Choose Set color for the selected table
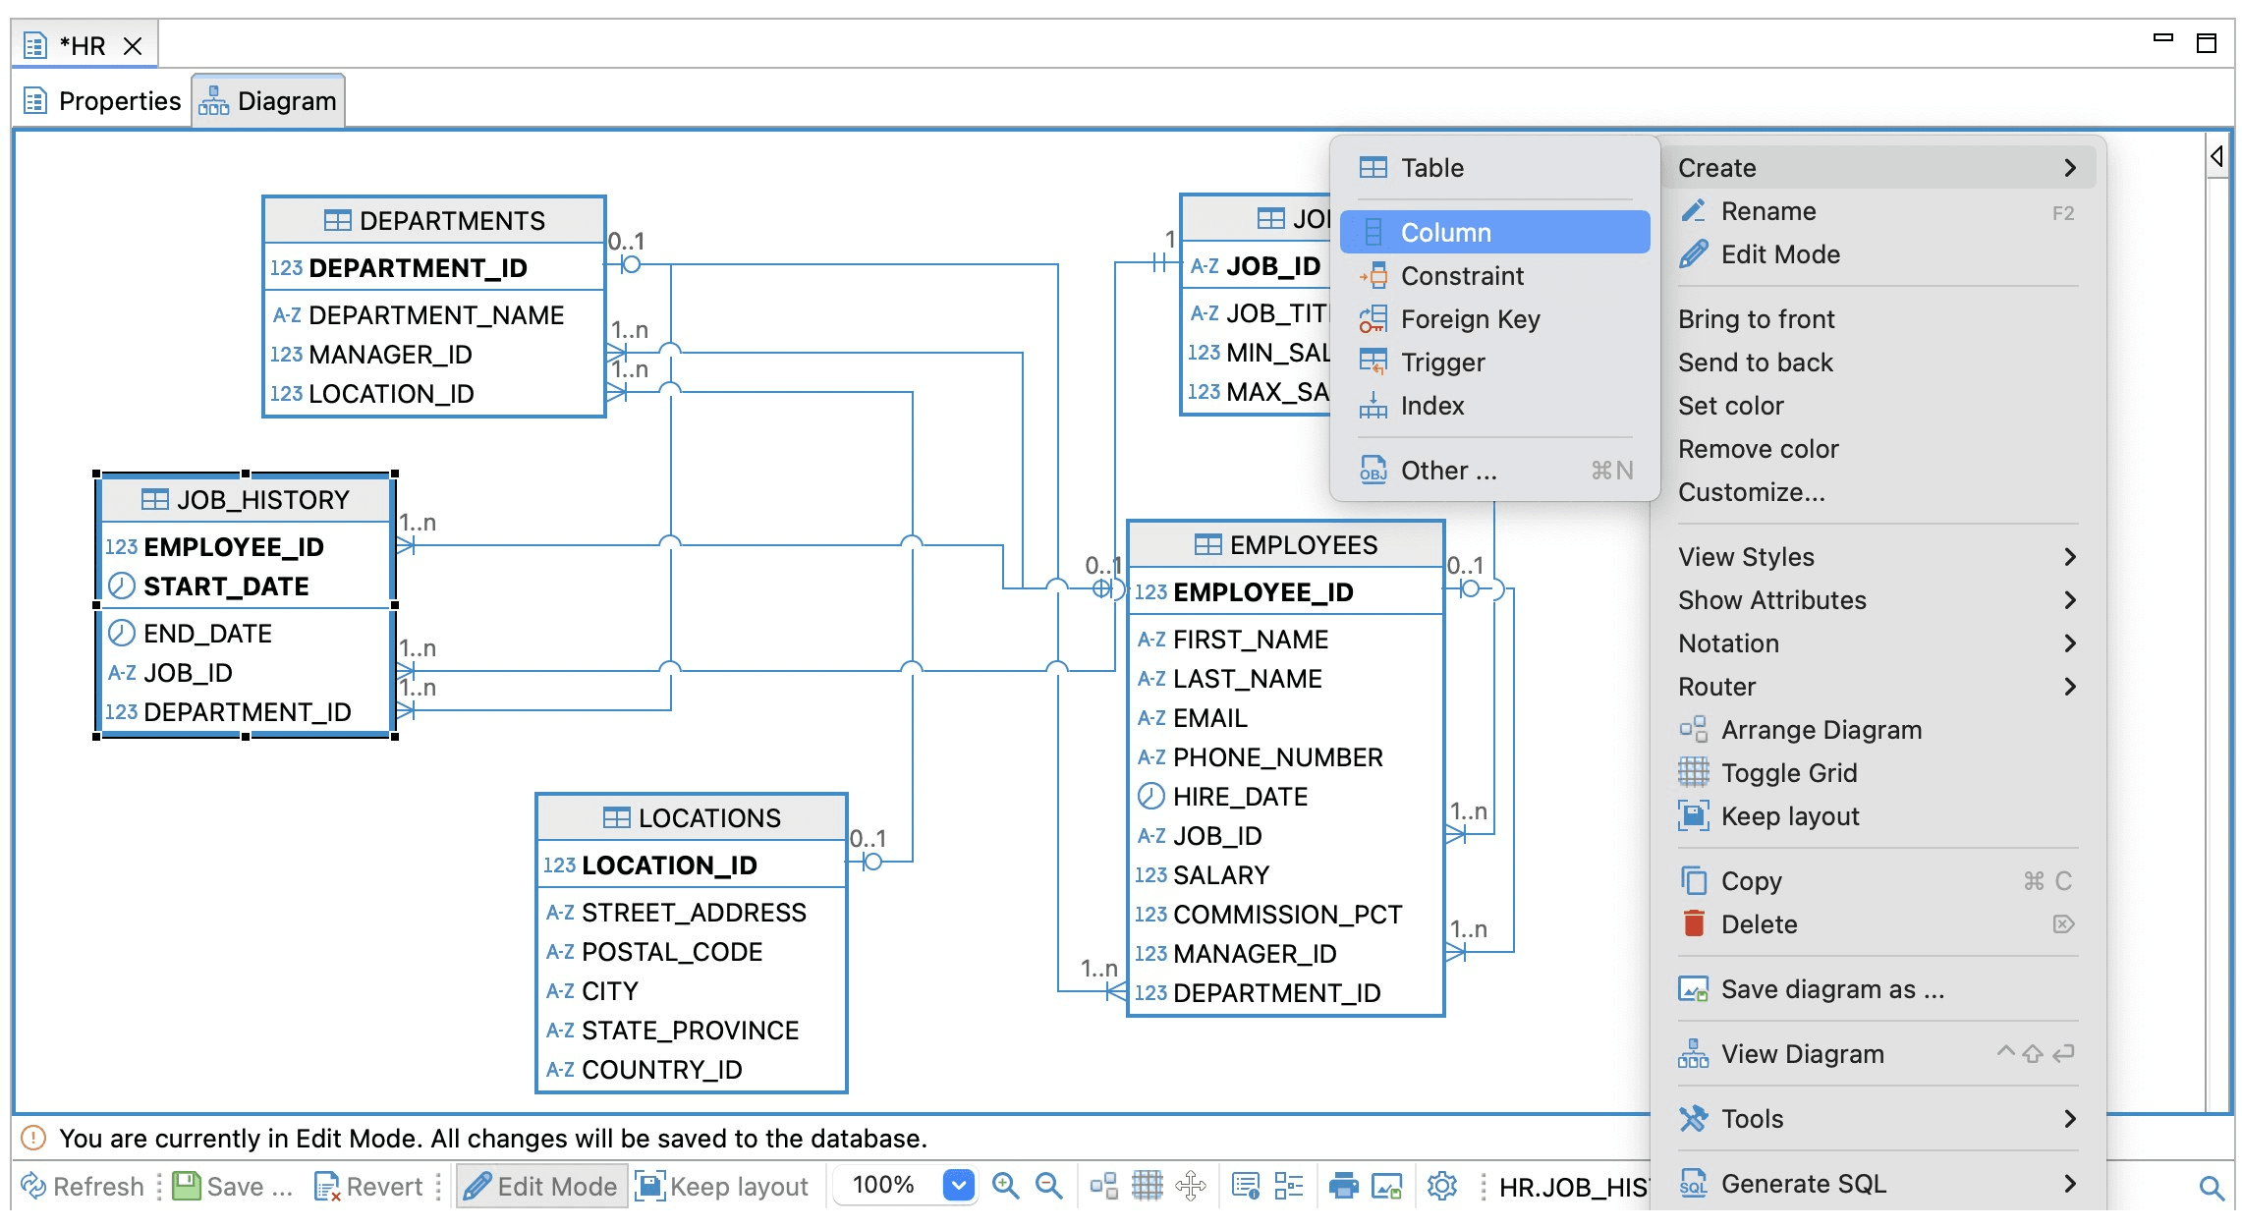 (x=1731, y=405)
